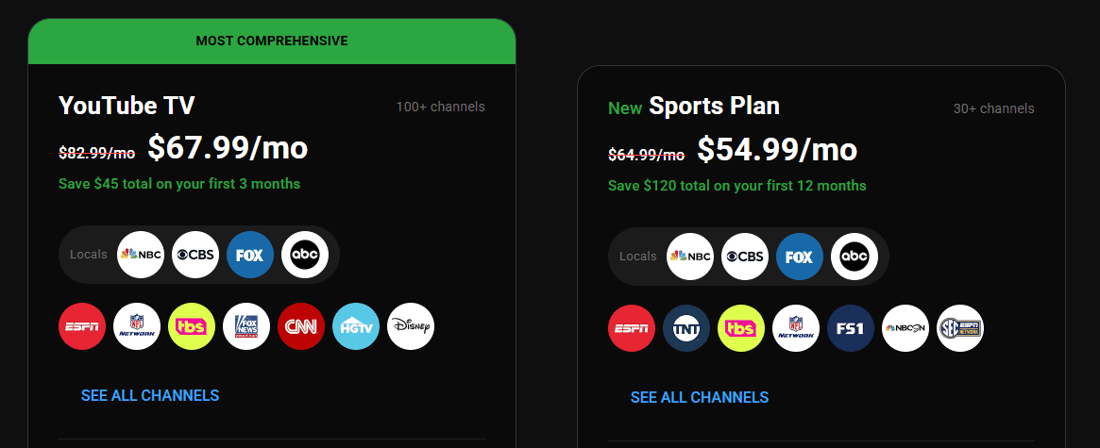Select the Disney channel icon
The width and height of the screenshot is (1100, 448).
pyautogui.click(x=411, y=326)
